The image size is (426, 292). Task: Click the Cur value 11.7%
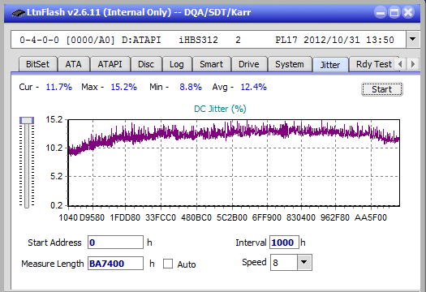coord(59,87)
